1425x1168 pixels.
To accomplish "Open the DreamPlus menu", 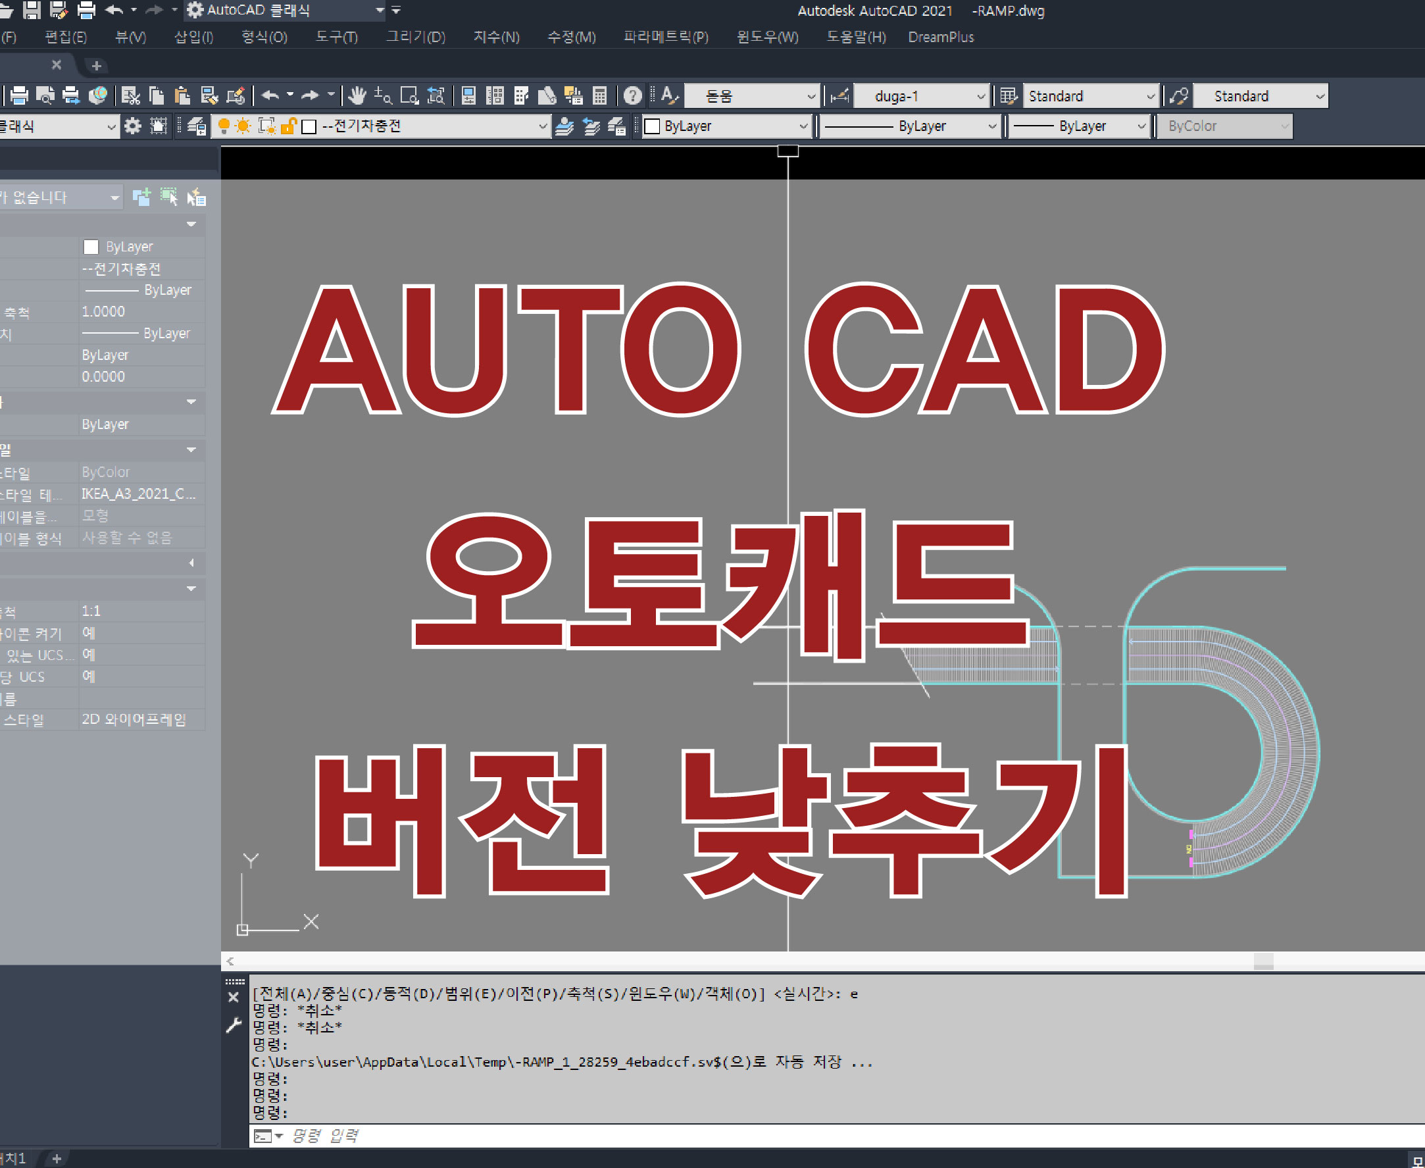I will tap(941, 37).
